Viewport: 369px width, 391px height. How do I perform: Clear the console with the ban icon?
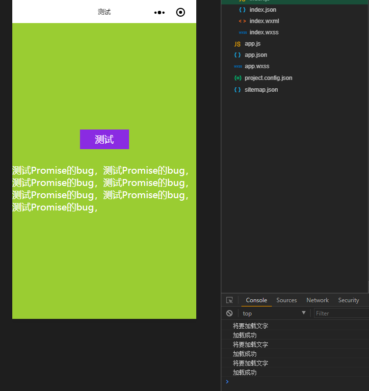pos(229,313)
